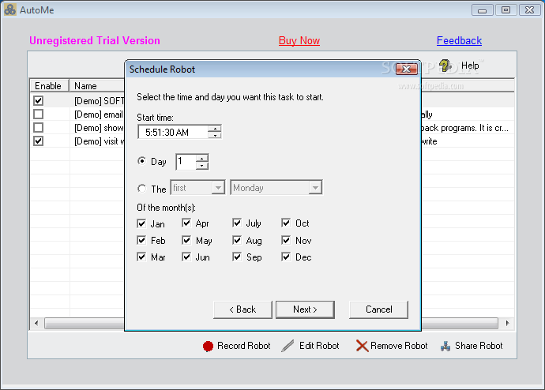Click the Remove Robot label
545x390 pixels.
(x=399, y=346)
